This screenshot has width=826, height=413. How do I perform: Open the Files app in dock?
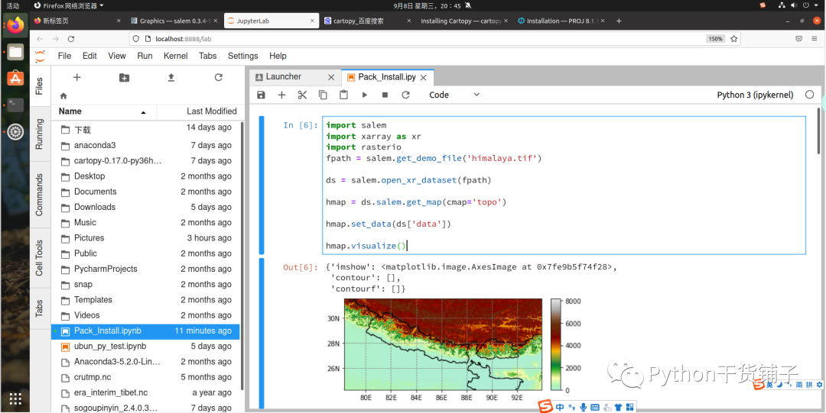pyautogui.click(x=15, y=52)
